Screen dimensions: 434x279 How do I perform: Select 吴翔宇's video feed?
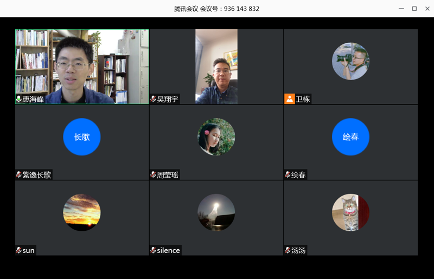[x=216, y=67]
